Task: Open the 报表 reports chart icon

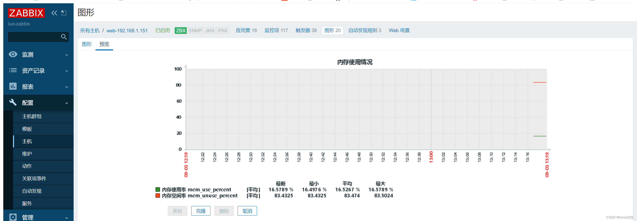Action: 13,86
